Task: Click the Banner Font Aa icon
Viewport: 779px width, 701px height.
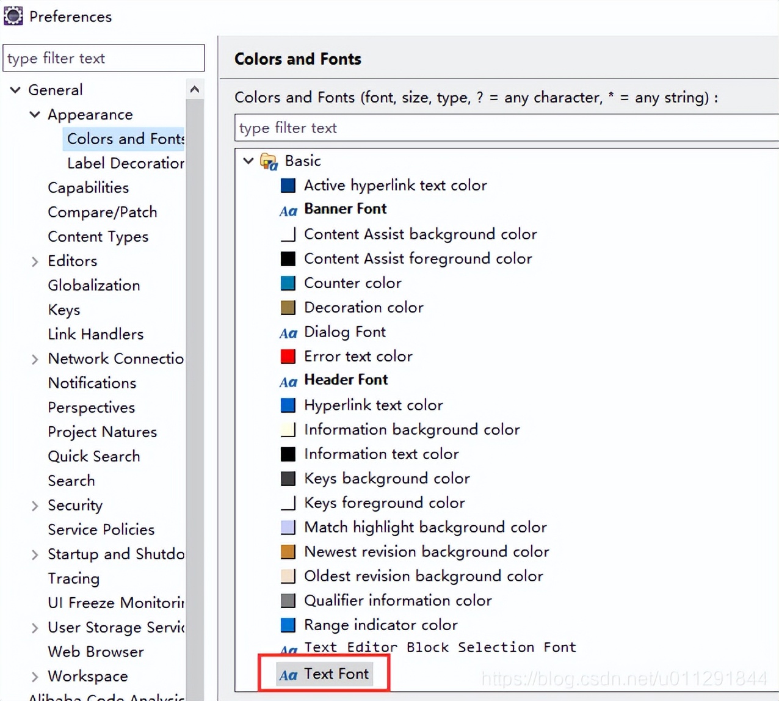Action: click(x=288, y=211)
